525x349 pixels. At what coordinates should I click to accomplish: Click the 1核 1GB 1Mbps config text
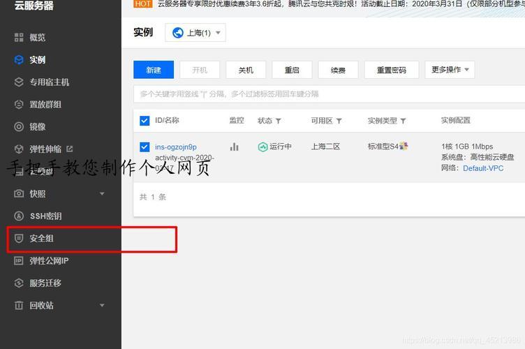(467, 147)
